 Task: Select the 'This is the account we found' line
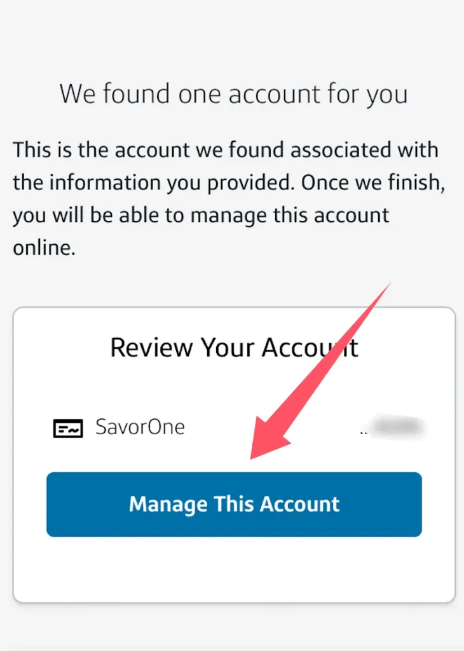click(x=226, y=150)
